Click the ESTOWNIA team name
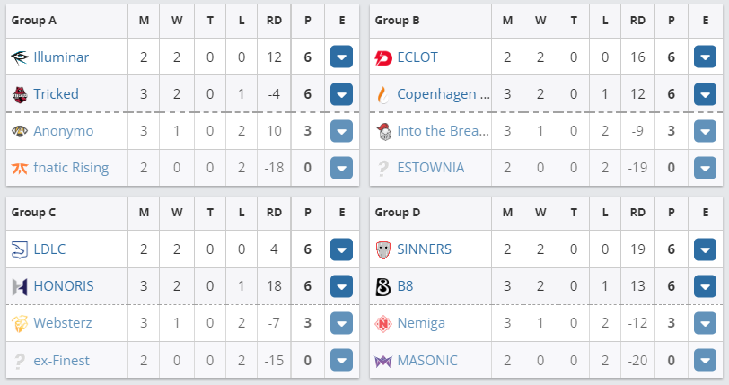The width and height of the screenshot is (729, 385). 431,168
